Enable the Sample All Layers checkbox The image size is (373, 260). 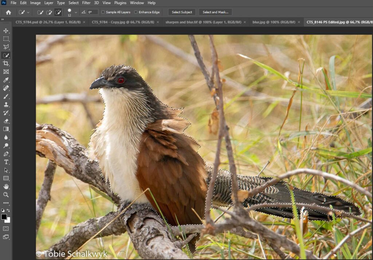pyautogui.click(x=103, y=12)
